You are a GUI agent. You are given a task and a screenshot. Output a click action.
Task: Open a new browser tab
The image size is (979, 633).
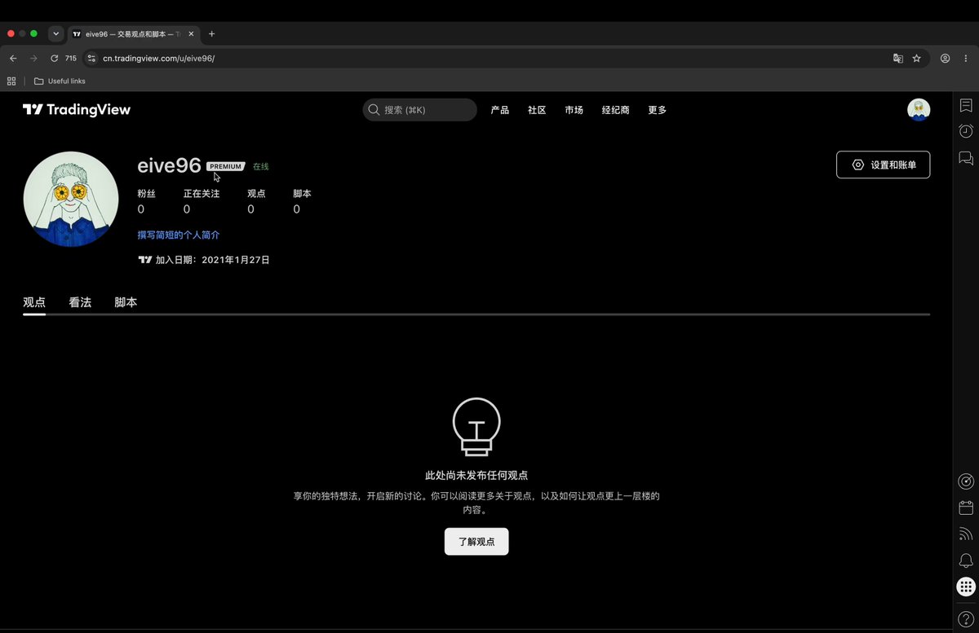pyautogui.click(x=212, y=34)
